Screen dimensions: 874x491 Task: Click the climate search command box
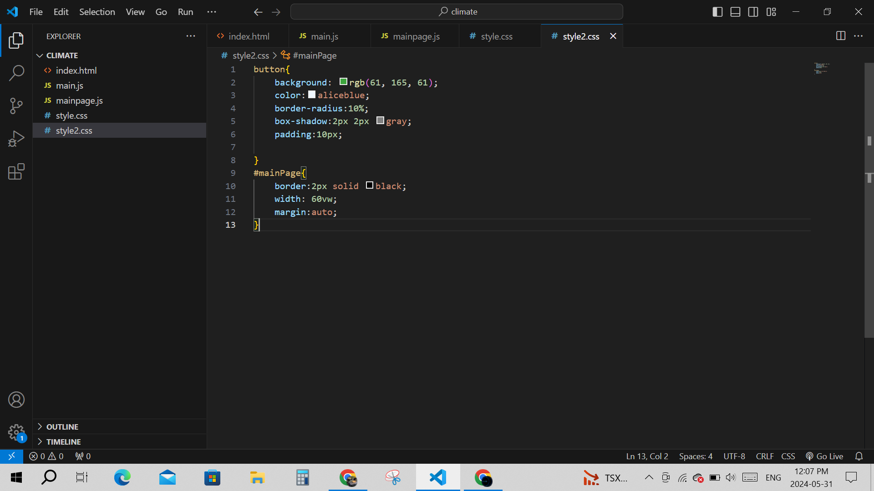tap(457, 12)
